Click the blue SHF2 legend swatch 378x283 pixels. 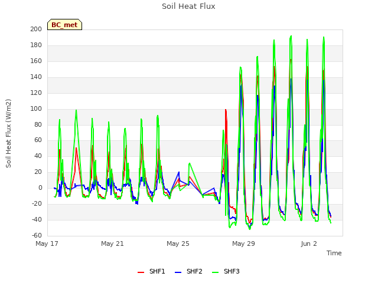click(x=178, y=272)
